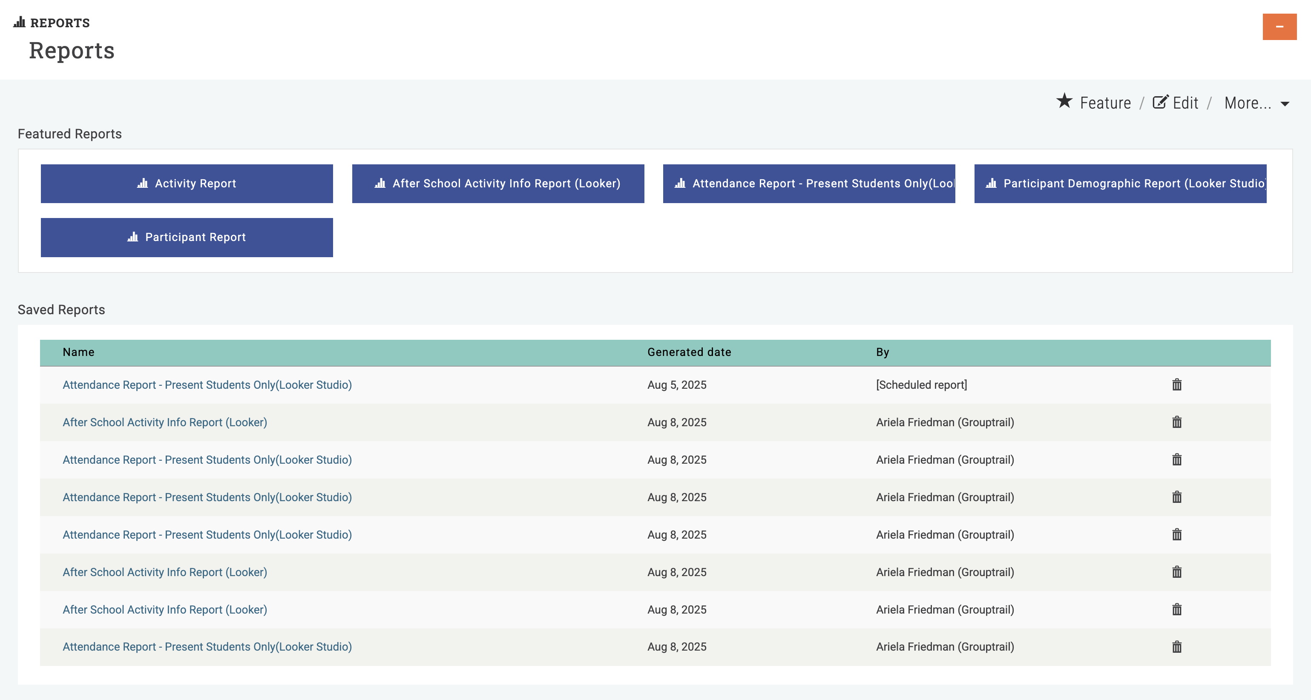The height and width of the screenshot is (700, 1311).
Task: Open the Participant Report
Action: [187, 237]
